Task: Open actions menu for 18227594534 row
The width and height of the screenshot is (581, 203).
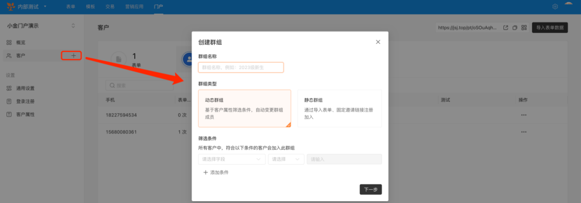Action: click(524, 115)
